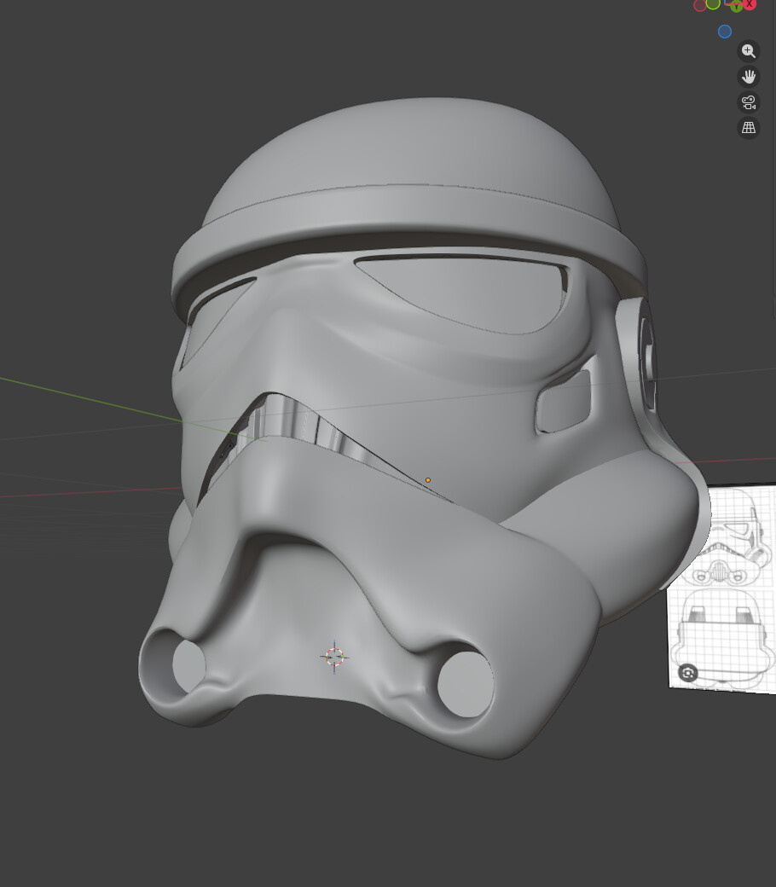Click the lens search icon on reference image

688,673
